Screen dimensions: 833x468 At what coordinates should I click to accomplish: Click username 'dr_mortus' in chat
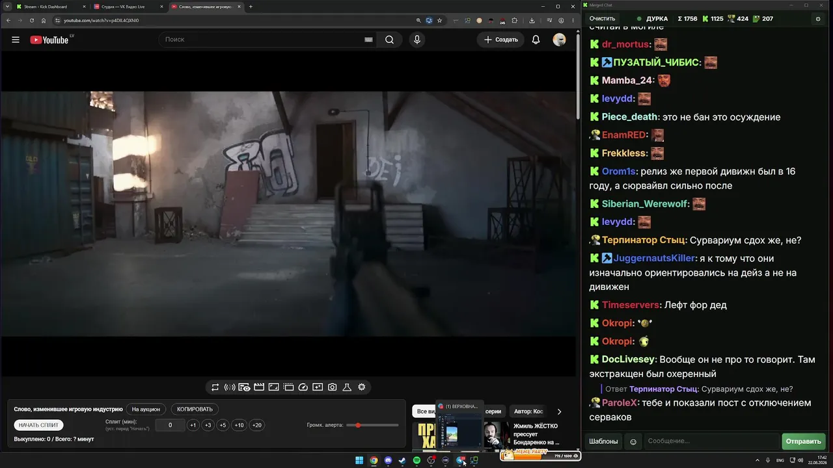(625, 45)
